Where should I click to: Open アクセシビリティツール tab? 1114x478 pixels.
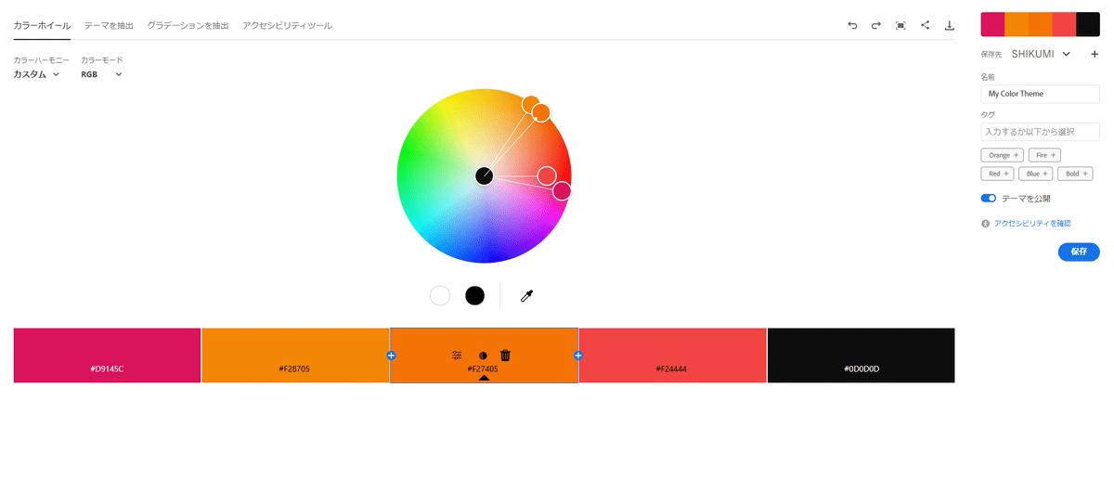[287, 26]
